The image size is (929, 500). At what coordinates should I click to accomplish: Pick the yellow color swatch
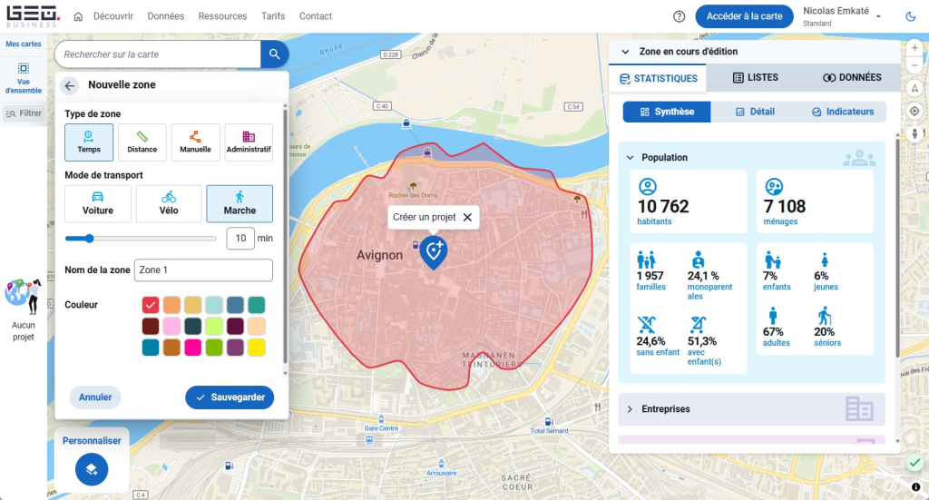(257, 348)
